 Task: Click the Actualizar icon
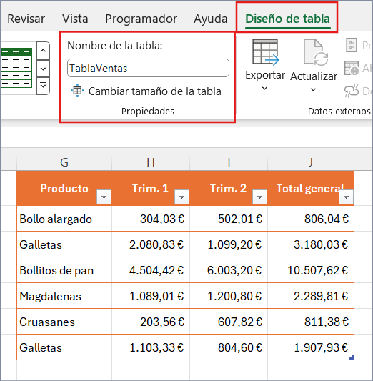(x=315, y=52)
